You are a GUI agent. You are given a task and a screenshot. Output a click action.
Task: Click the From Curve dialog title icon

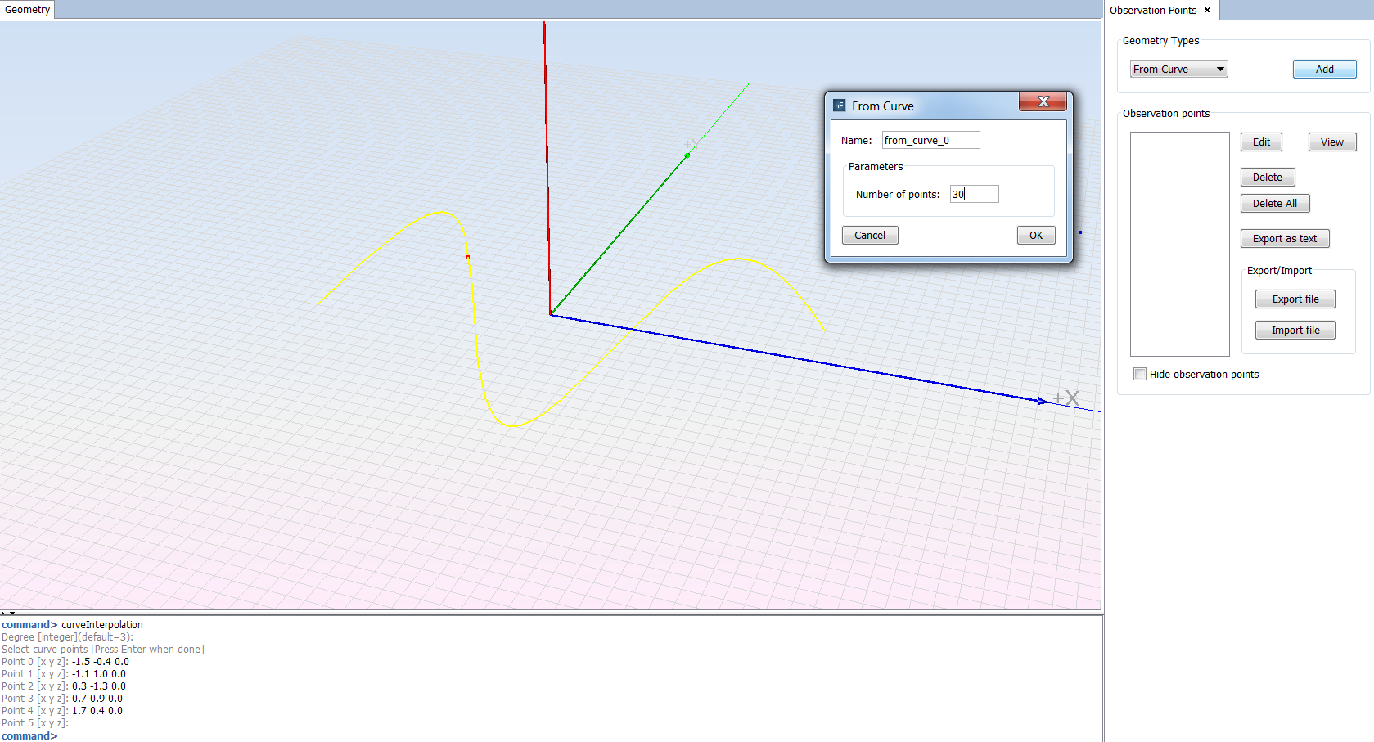839,106
